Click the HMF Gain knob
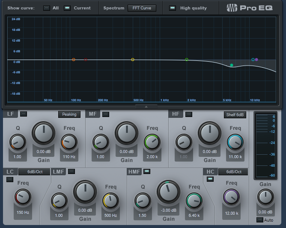The width and height of the screenshot is (286, 228). click(x=169, y=192)
